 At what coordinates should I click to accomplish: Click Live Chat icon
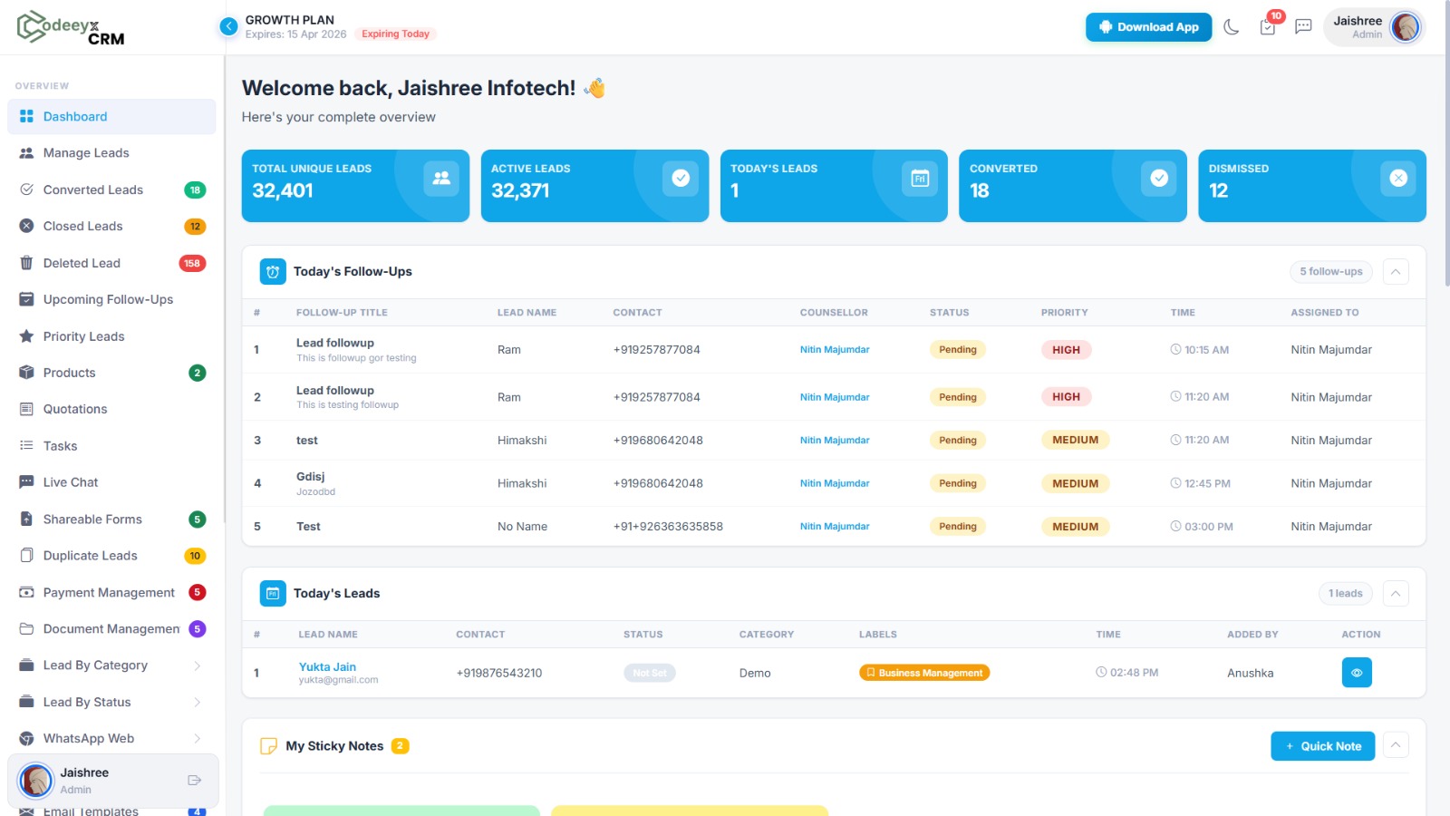[26, 482]
